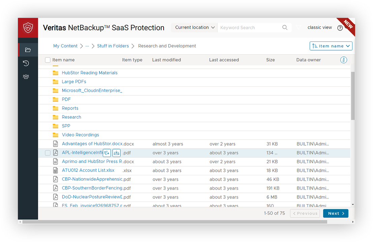Image resolution: width=373 pixels, height=242 pixels.
Task: Click the horizontal scrollbar left arrow
Action: (20, 222)
